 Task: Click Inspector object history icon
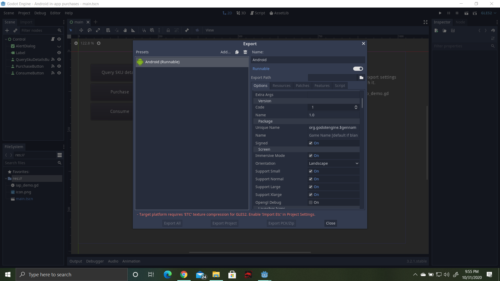click(493, 30)
